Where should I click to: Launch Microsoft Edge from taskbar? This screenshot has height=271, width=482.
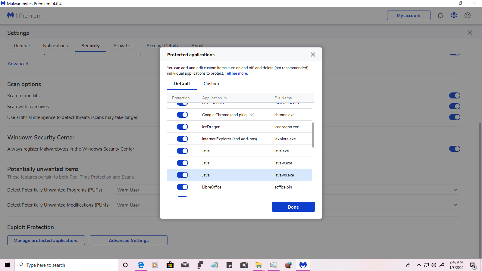tap(141, 265)
